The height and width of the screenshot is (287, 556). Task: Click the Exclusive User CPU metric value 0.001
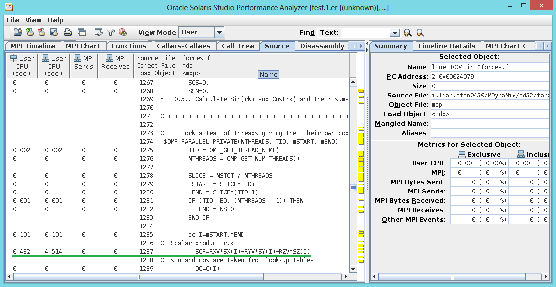tap(479, 163)
